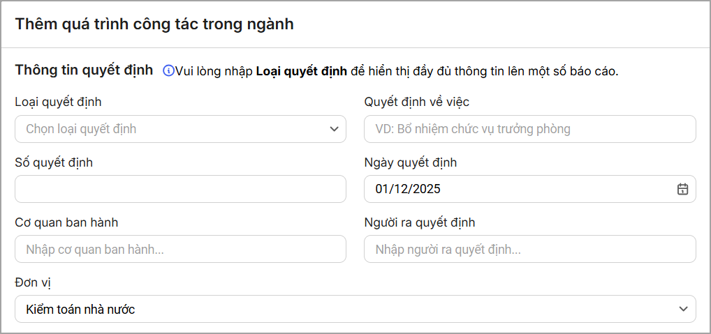Click the 'Nhập người ra quyết định' field

coord(529,249)
